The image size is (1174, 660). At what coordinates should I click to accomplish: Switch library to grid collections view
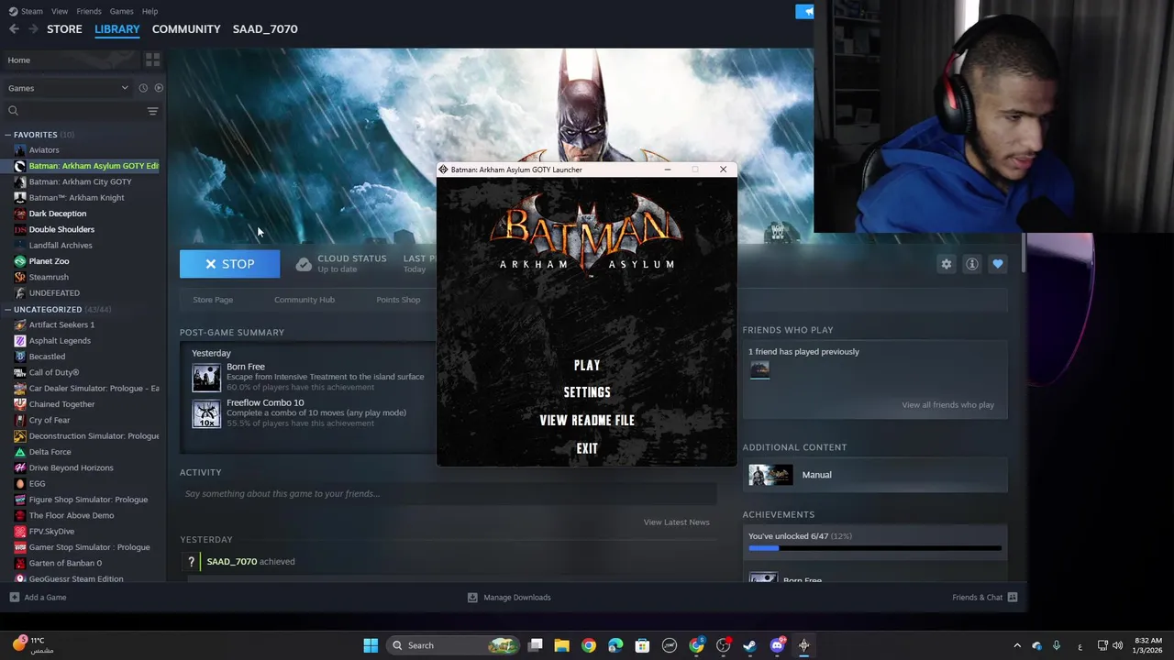152,60
